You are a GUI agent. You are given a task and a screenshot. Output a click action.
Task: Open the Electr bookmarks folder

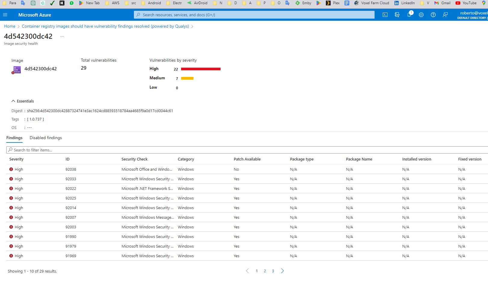click(x=174, y=3)
